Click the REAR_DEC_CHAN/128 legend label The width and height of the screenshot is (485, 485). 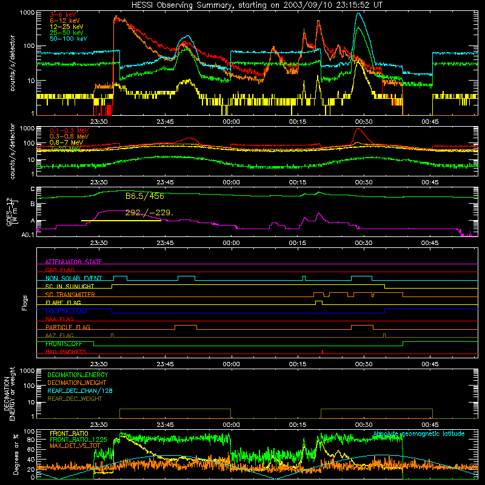80,390
